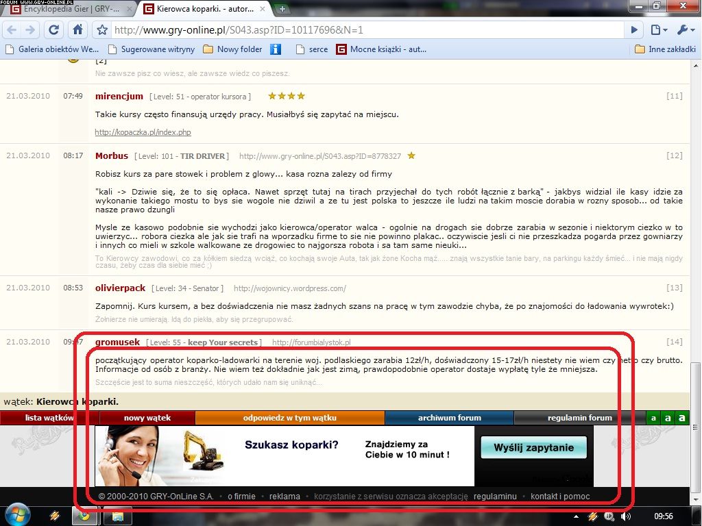Click the Szukasz koparki banner text
The width and height of the screenshot is (702, 526).
[291, 445]
